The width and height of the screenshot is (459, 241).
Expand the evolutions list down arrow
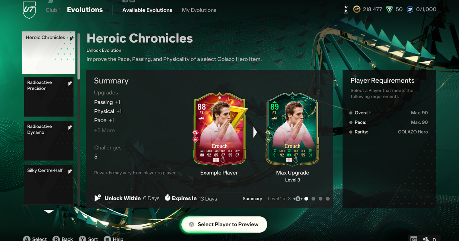[49, 211]
